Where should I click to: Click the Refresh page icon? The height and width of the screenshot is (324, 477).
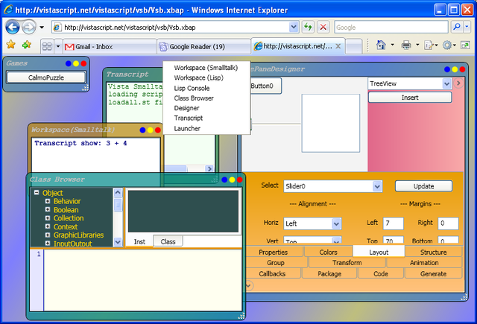coord(308,28)
